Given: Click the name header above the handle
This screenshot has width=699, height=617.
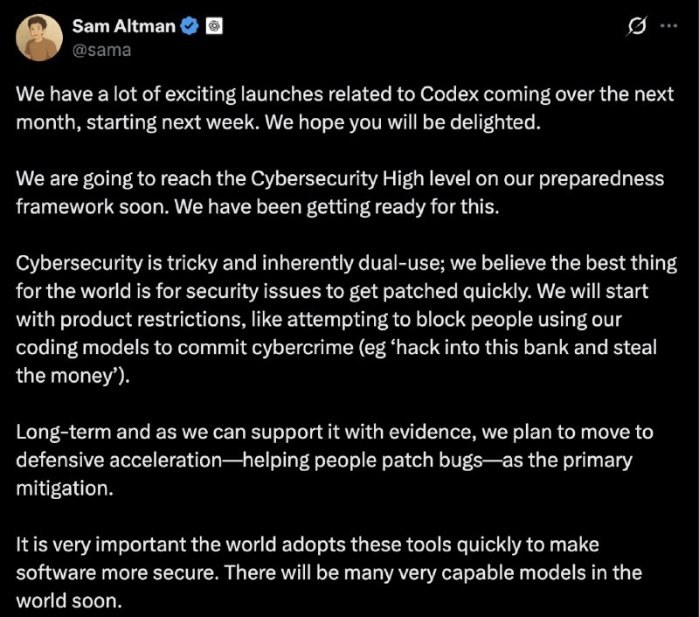Looking at the screenshot, I should 122,26.
